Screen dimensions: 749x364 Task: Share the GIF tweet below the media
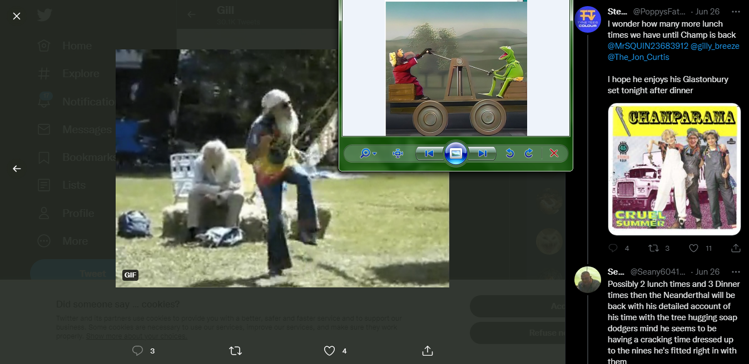point(428,351)
